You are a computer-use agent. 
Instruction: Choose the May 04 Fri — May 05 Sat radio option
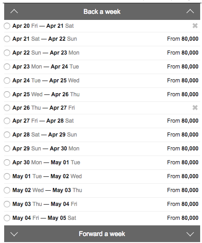pyautogui.click(x=7, y=218)
